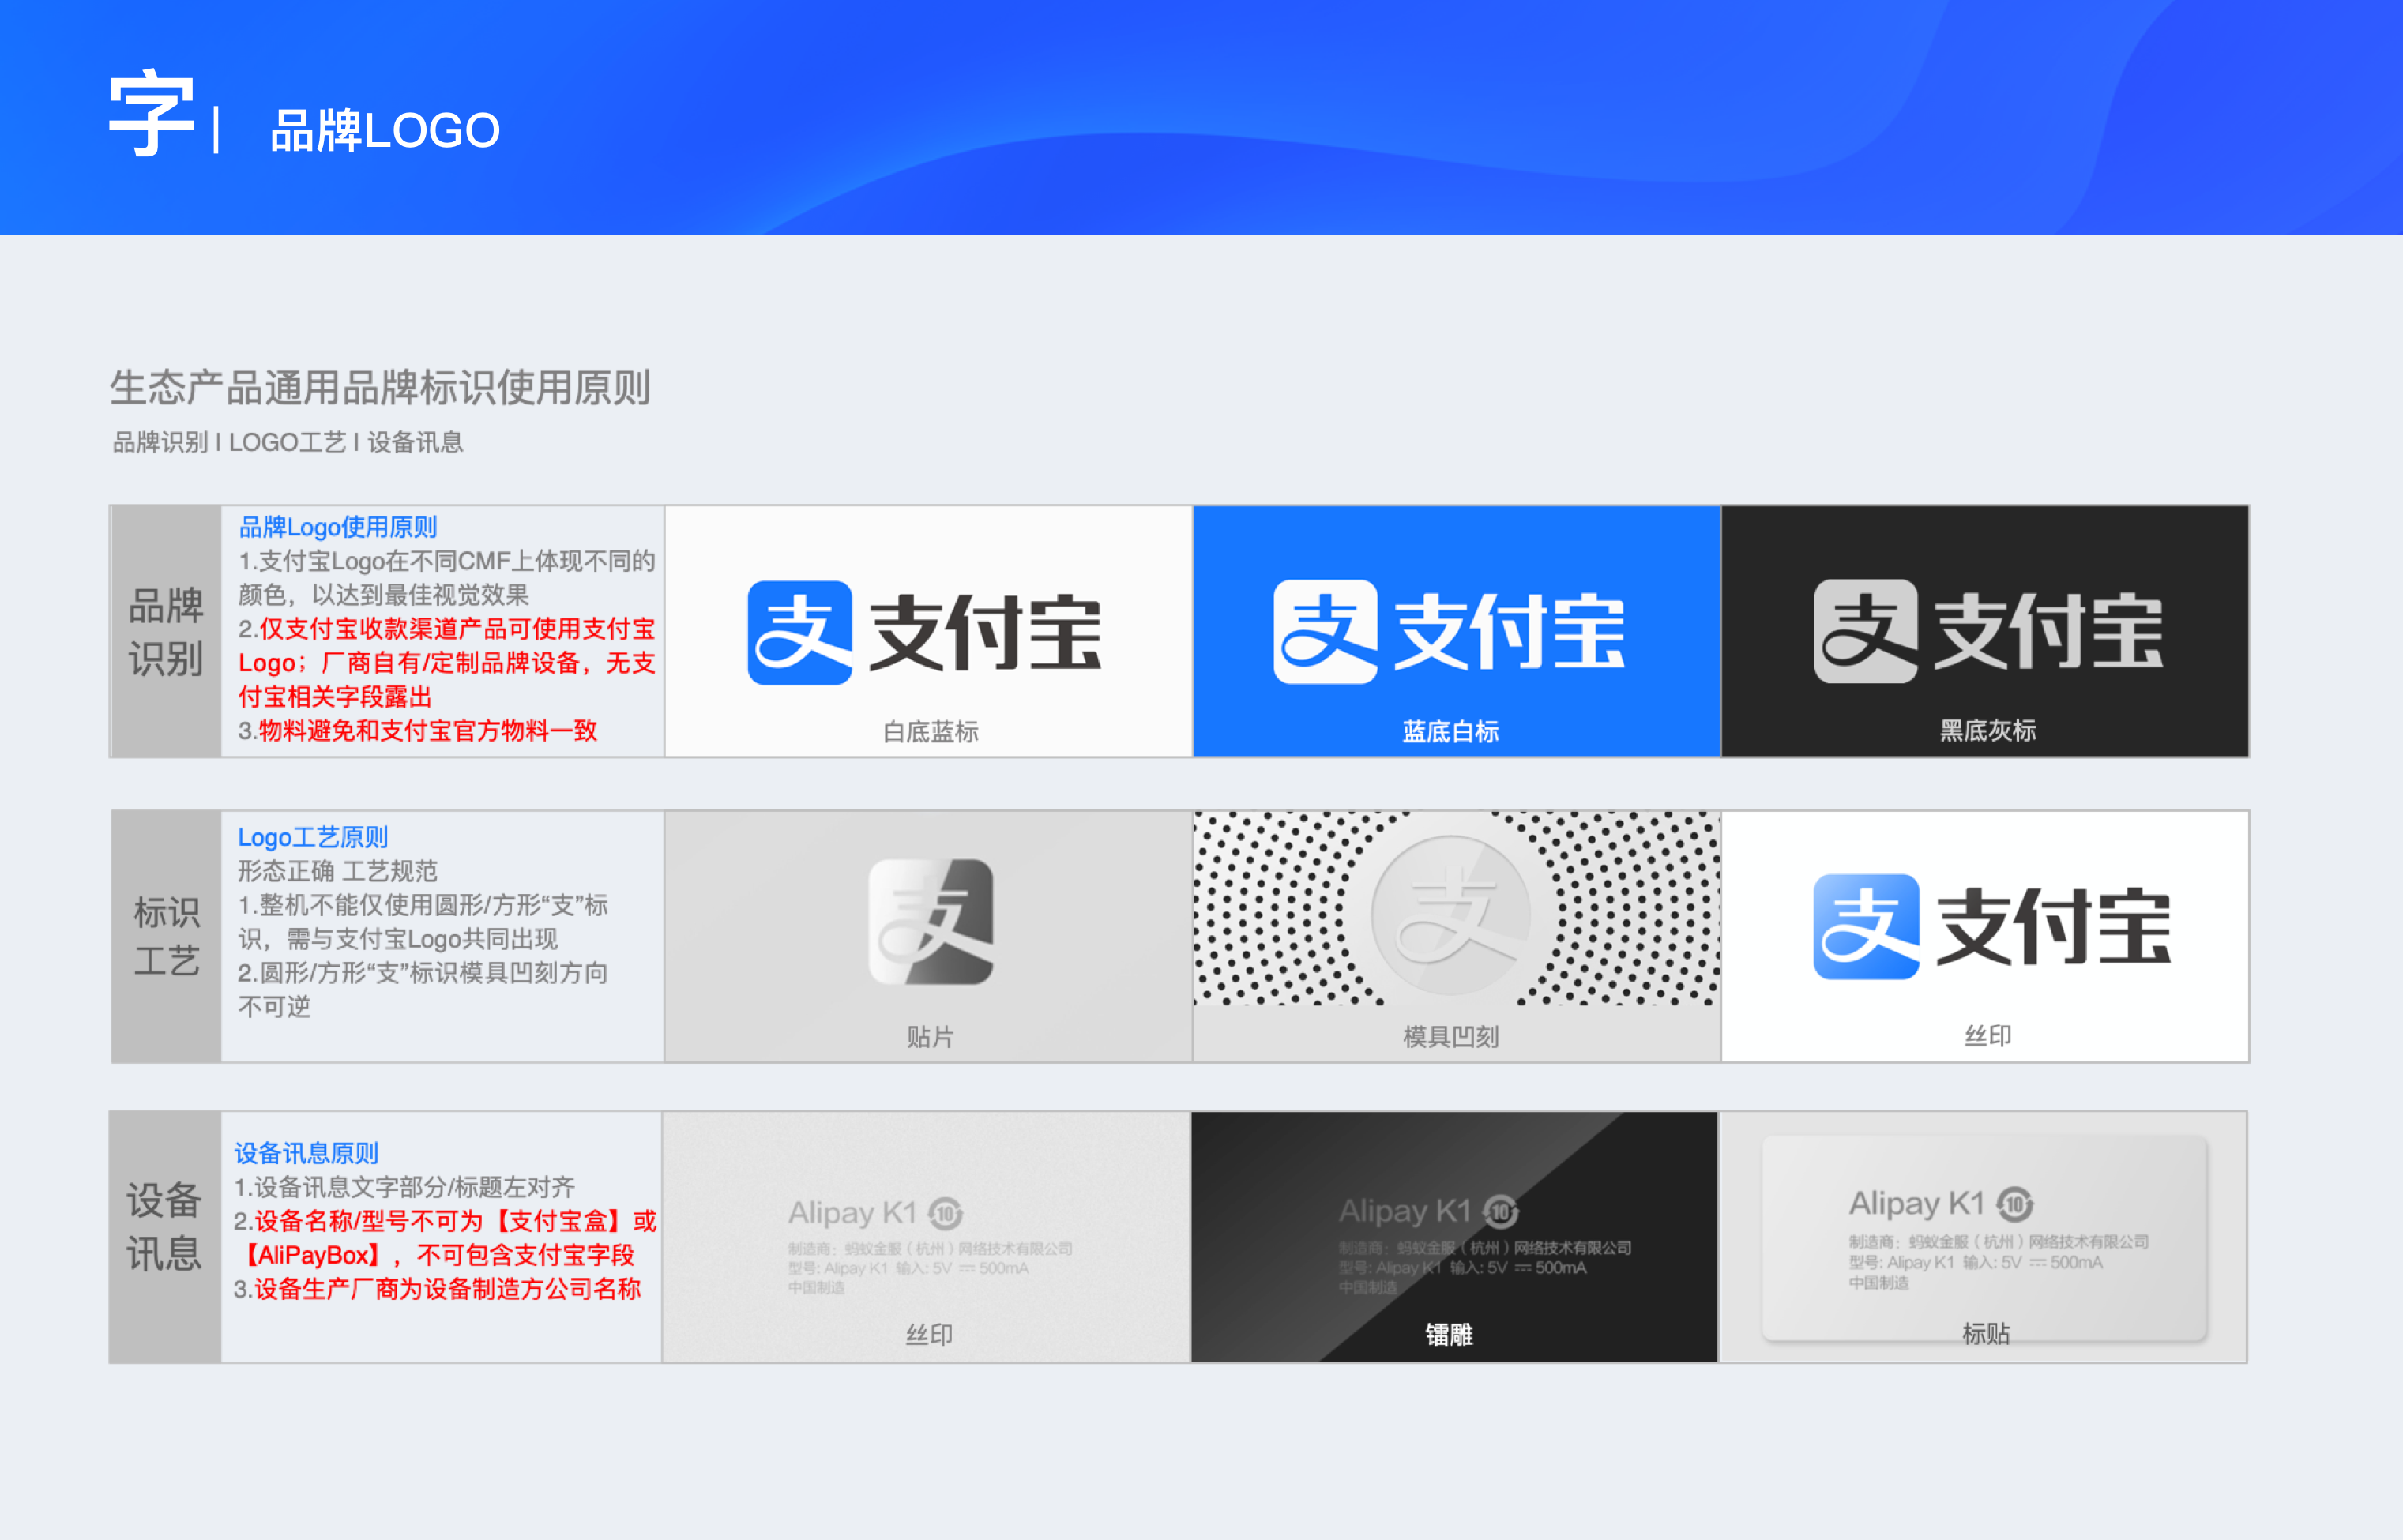
Task: Click the 设备讯息 row label
Action: click(x=165, y=1236)
